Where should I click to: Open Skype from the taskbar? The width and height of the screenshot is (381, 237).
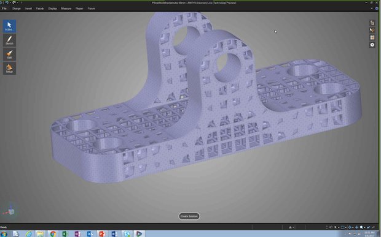[x=127, y=233]
